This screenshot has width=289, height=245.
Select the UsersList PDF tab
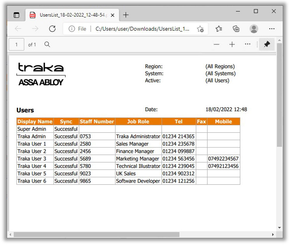[72, 15]
